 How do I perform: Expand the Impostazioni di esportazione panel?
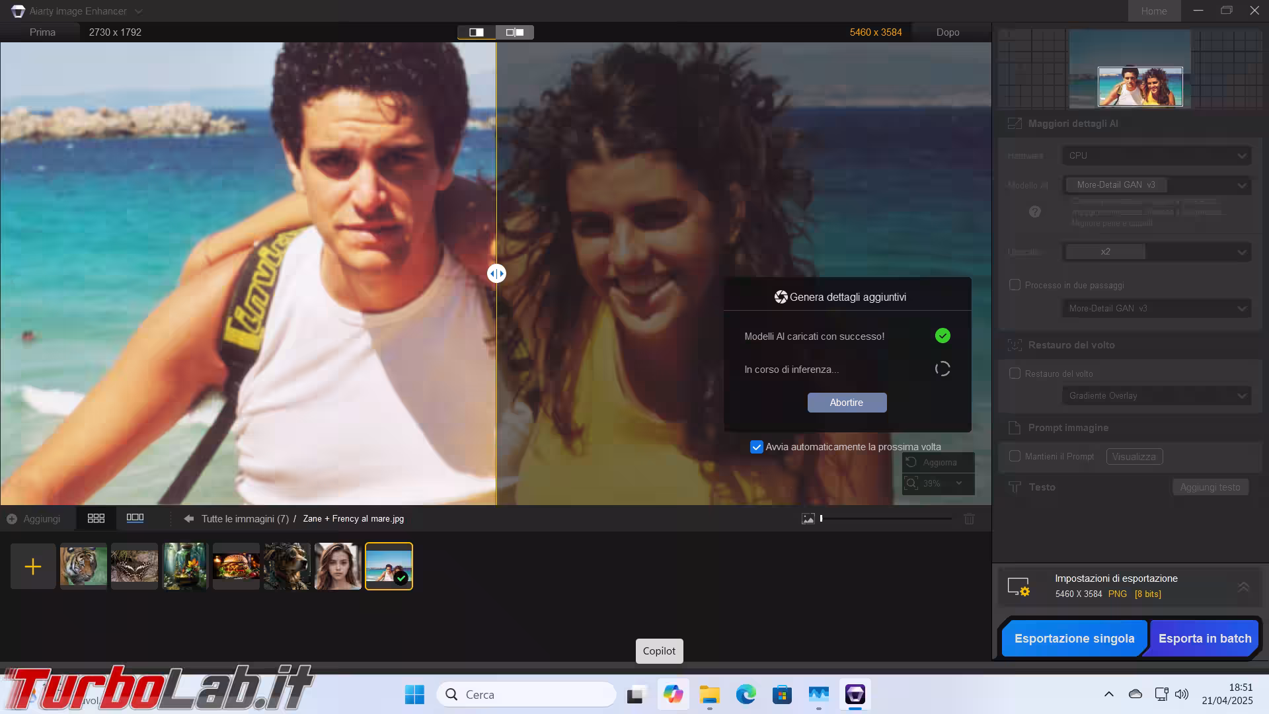point(1243,587)
